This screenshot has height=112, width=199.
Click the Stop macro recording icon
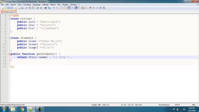pos(94,8)
